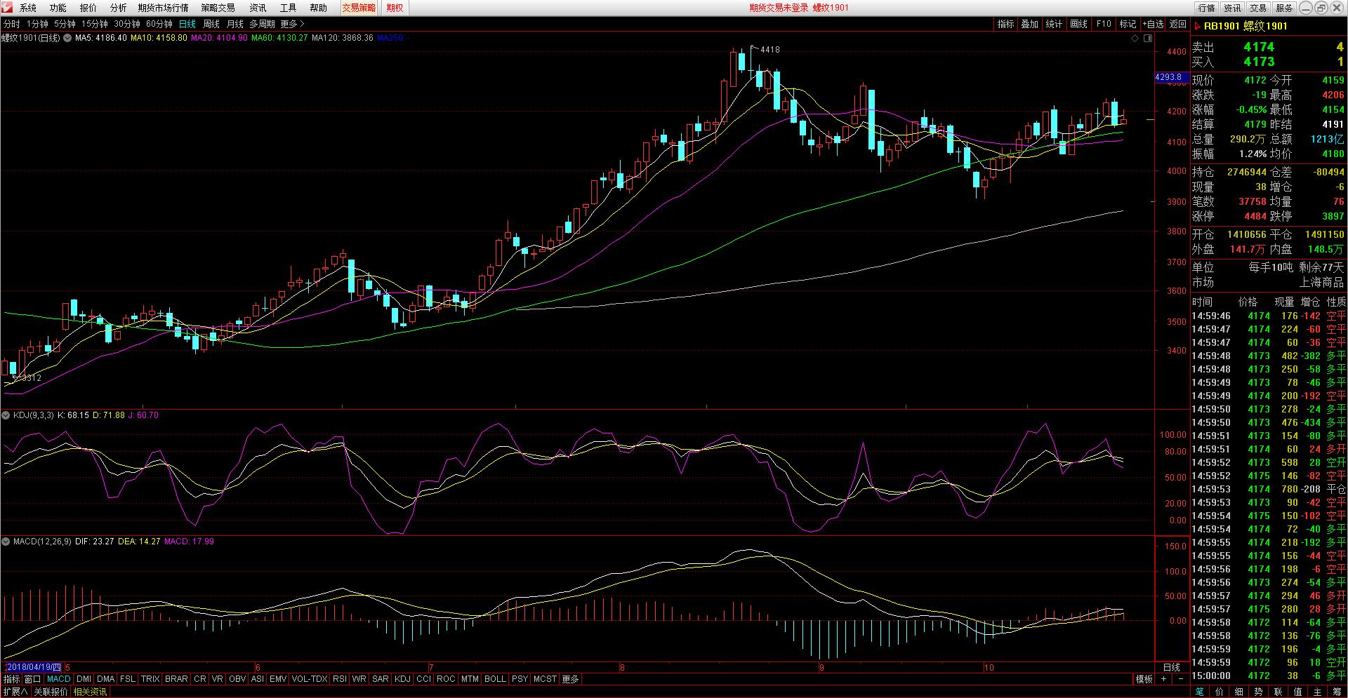
Task: Click the 返回 back button
Action: coord(1178,24)
